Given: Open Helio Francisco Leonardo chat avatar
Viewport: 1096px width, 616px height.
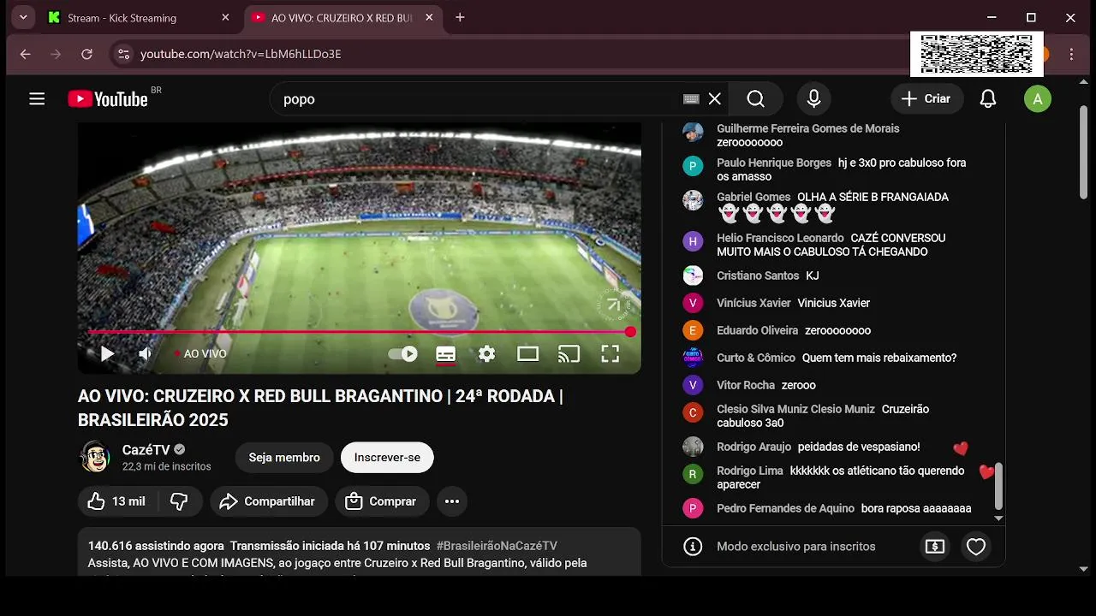Looking at the screenshot, I should coord(693,241).
